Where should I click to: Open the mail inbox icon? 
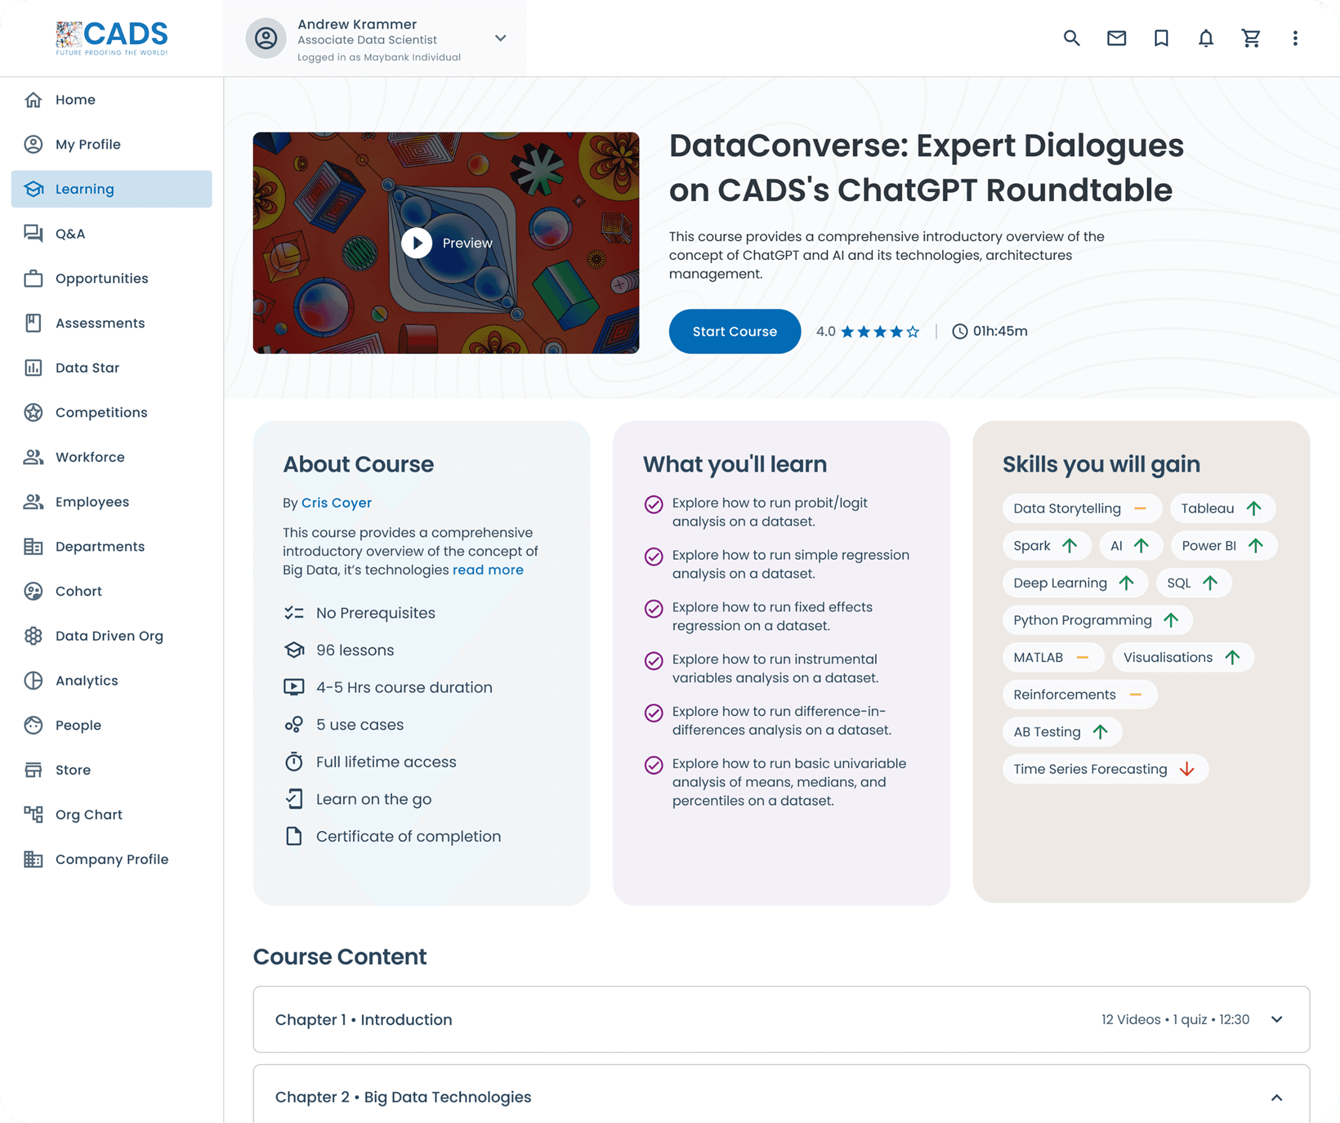pyautogui.click(x=1116, y=38)
